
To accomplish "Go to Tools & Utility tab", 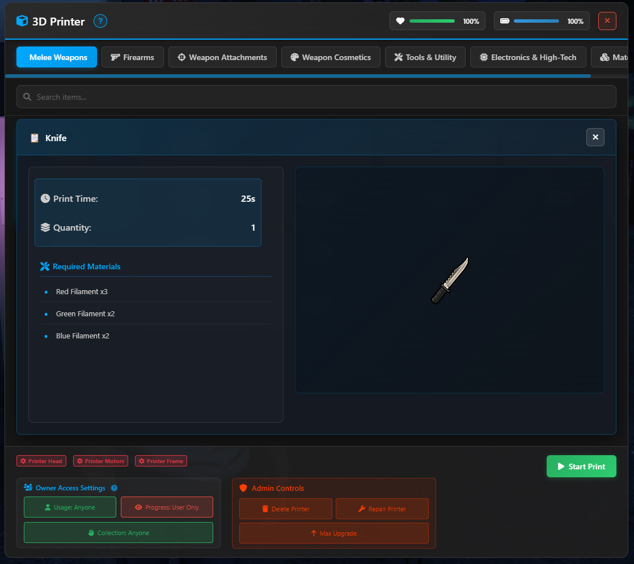I will (425, 57).
